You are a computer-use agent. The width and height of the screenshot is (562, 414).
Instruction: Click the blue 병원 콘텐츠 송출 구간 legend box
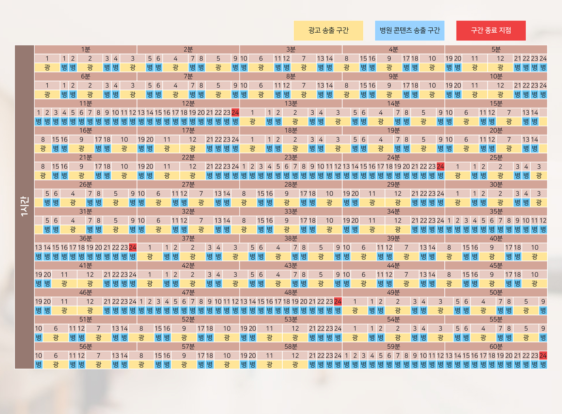click(409, 30)
